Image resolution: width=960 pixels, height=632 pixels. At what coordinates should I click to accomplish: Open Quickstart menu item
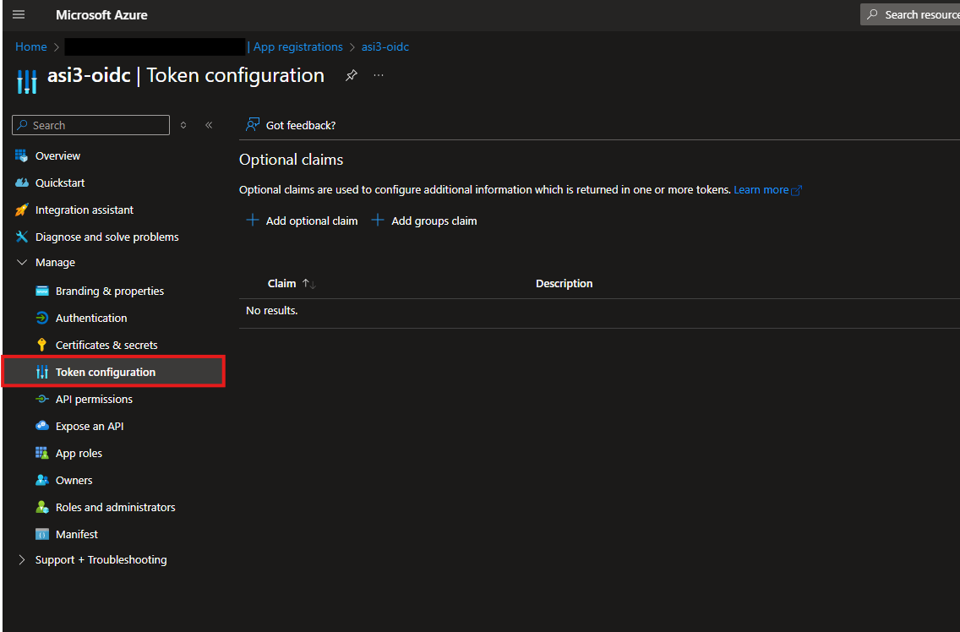(x=60, y=183)
